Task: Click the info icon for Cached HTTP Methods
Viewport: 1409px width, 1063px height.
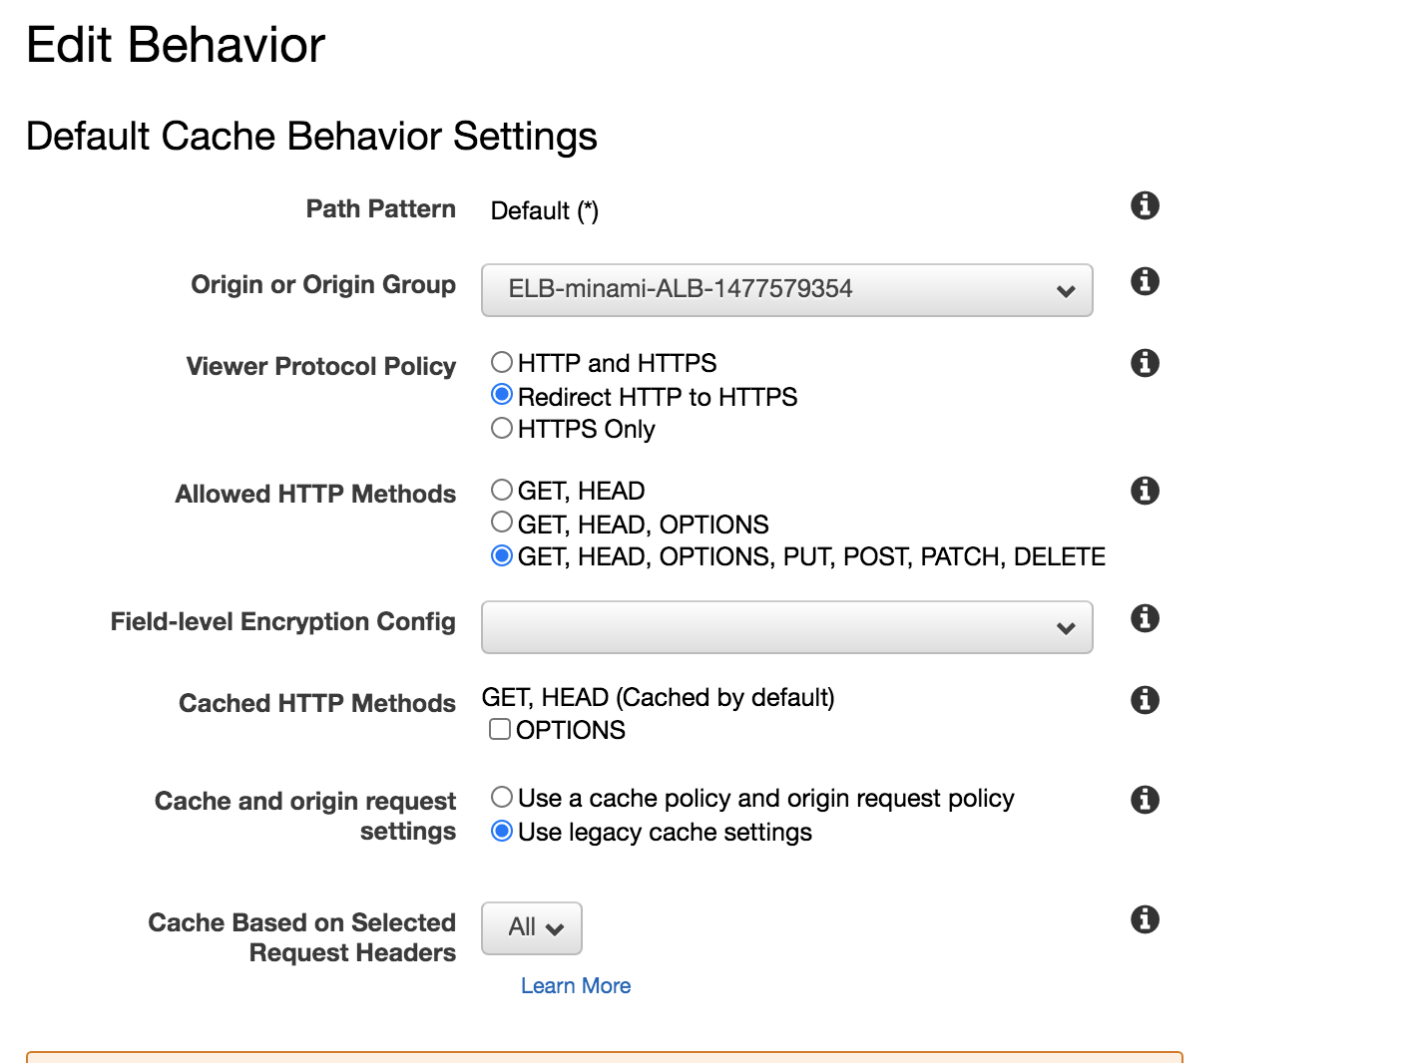Action: pyautogui.click(x=1145, y=700)
